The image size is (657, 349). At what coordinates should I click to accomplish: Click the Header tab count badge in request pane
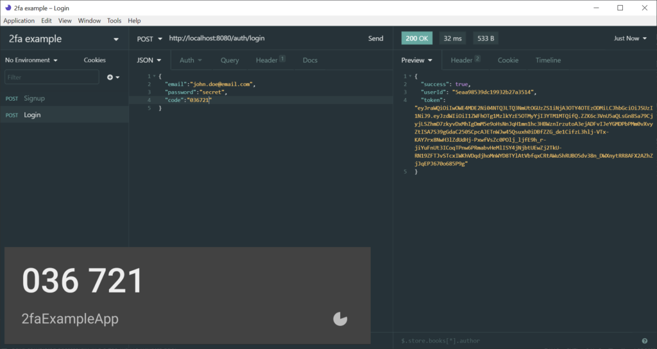click(x=282, y=59)
